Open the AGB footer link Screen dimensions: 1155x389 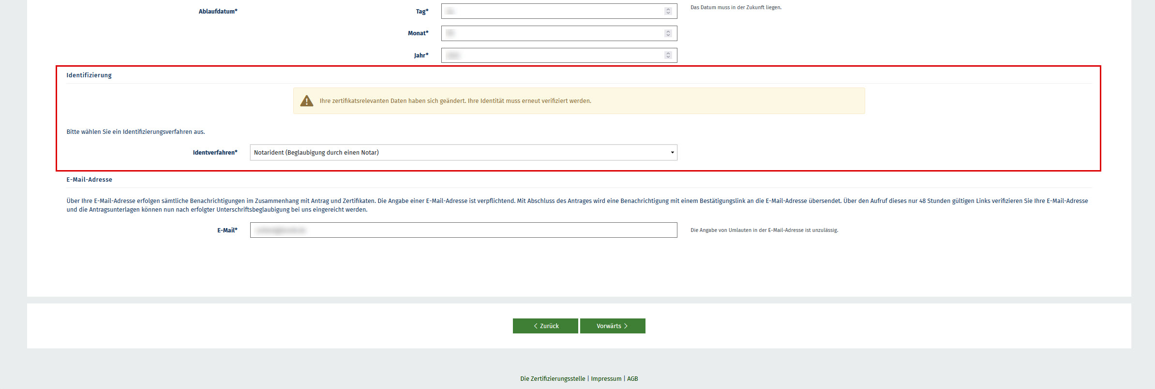click(x=632, y=379)
